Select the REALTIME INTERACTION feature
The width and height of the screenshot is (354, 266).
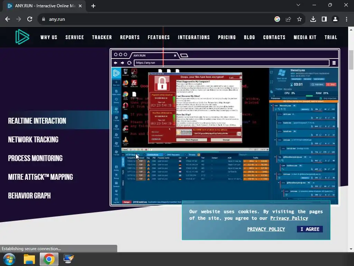click(37, 121)
